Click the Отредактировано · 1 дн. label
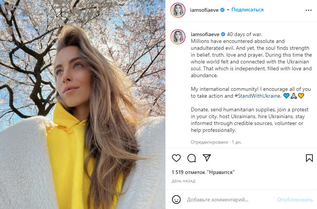 (216, 142)
